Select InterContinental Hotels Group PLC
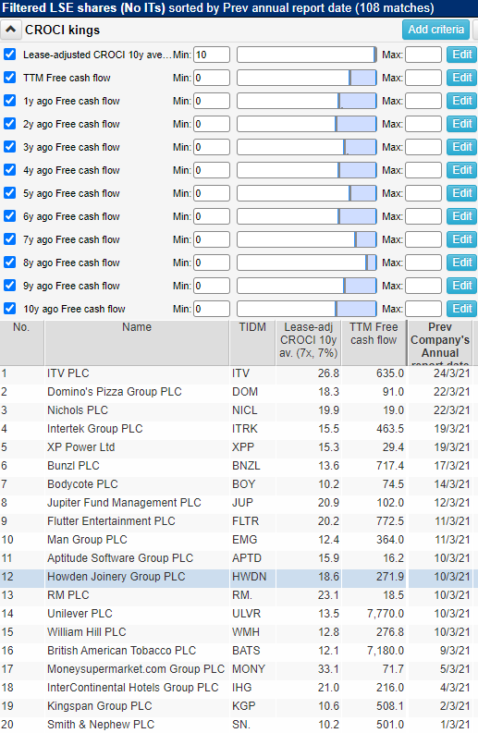This screenshot has height=733, width=478. [x=237, y=687]
